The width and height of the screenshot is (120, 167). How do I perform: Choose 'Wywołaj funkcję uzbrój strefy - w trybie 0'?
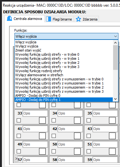point(64,54)
